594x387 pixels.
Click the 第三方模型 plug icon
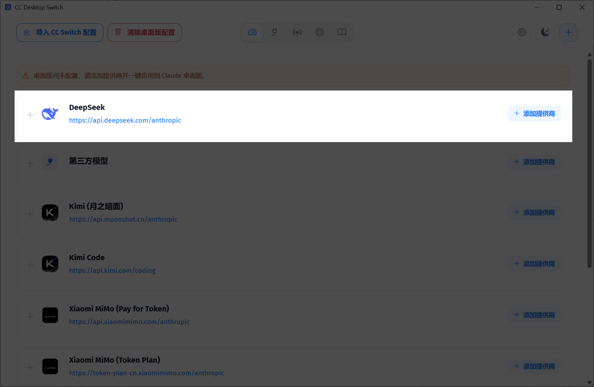coord(50,162)
